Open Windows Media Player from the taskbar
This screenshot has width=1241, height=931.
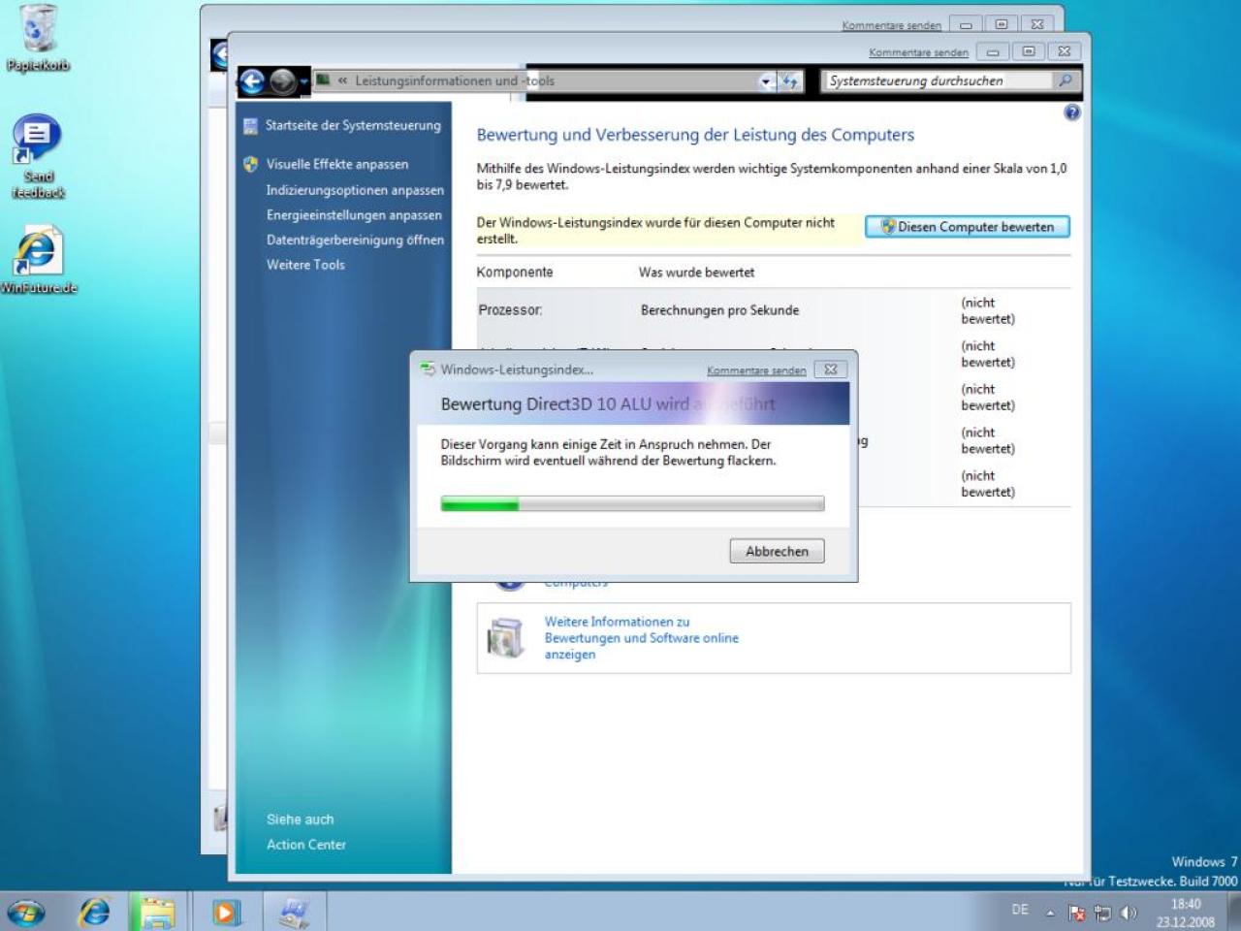tap(227, 912)
